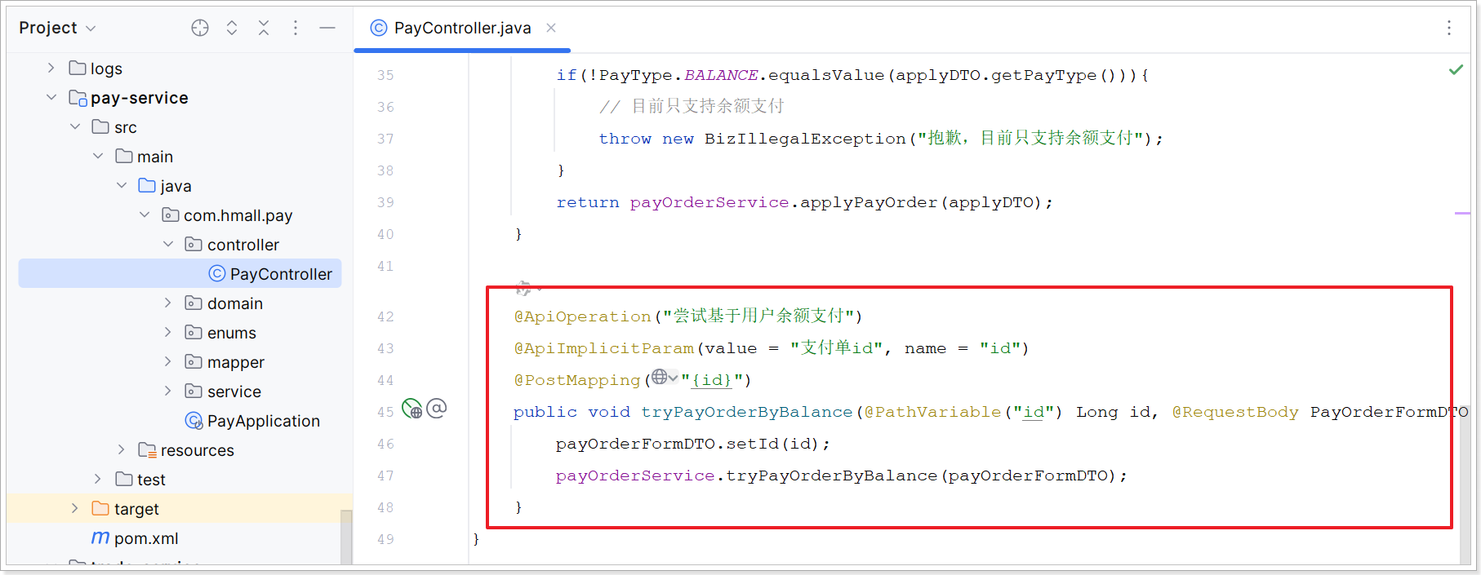Select the domain package row

click(180, 303)
